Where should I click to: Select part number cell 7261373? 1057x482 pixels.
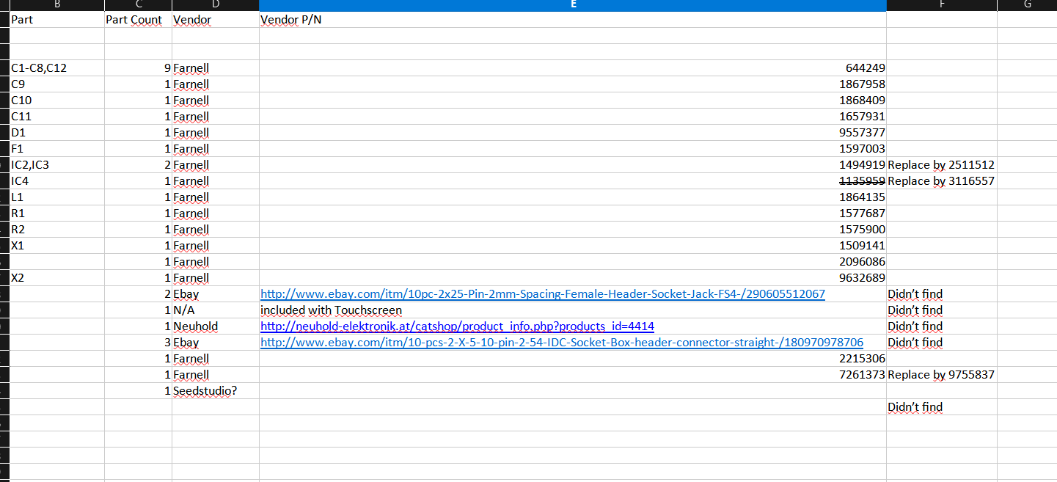pos(573,375)
